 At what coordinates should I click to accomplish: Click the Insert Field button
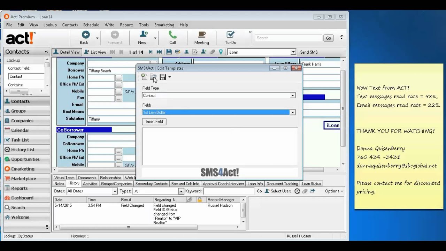(154, 121)
